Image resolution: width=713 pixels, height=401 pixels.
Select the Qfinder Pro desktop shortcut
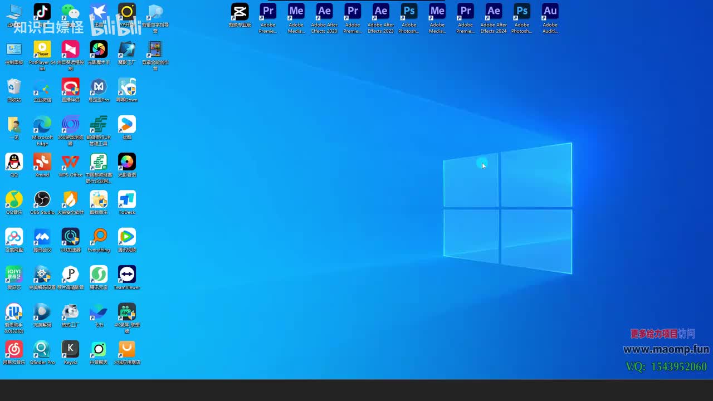(x=42, y=349)
